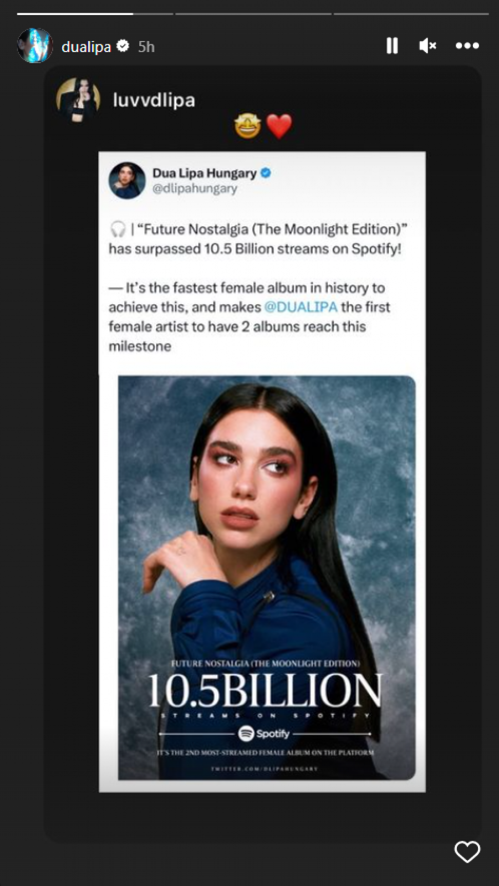Pause the story playback
Image resolution: width=499 pixels, height=886 pixels.
(392, 45)
